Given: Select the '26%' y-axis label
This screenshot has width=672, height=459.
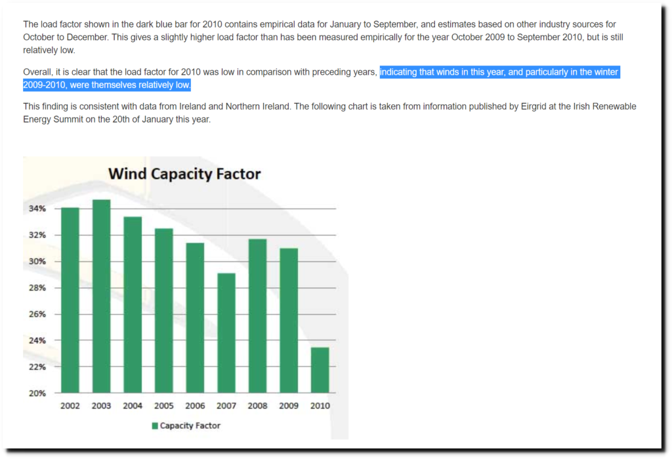Looking at the screenshot, I should [x=37, y=314].
